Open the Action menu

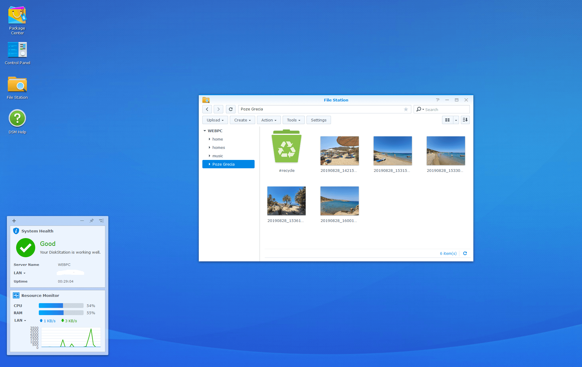click(x=269, y=120)
